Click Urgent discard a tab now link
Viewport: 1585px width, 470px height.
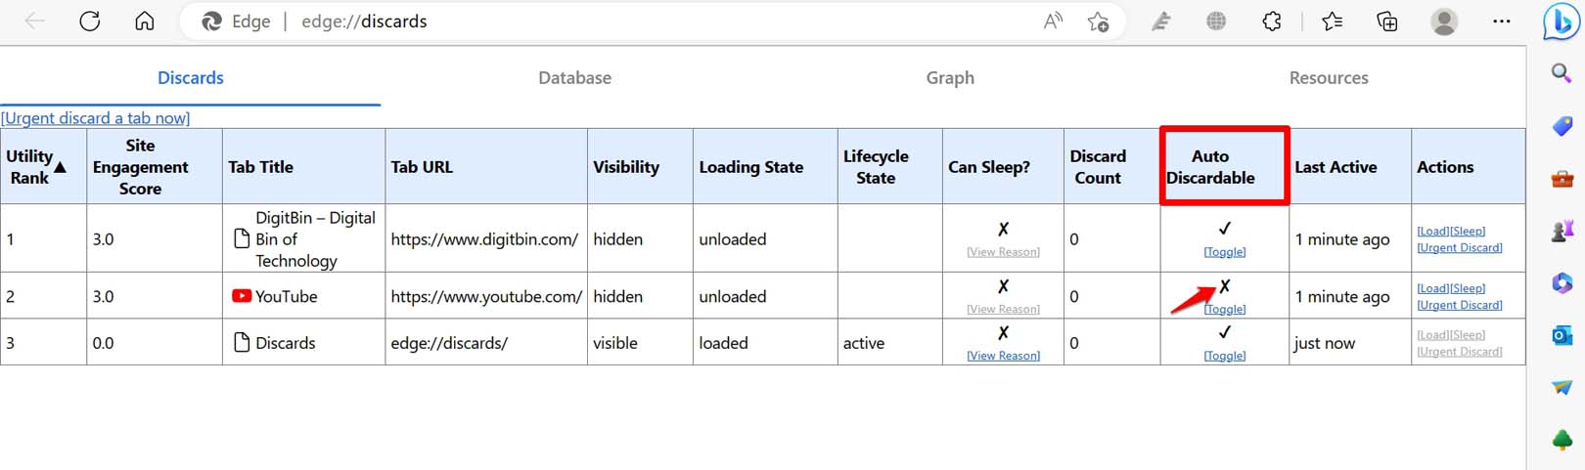click(x=95, y=118)
